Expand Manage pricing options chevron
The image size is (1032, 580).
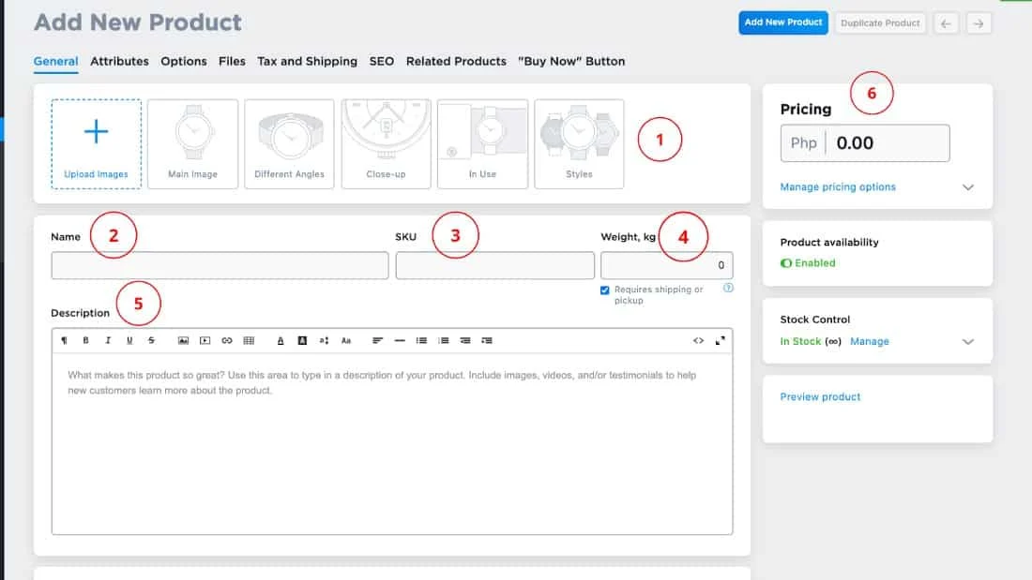click(967, 187)
